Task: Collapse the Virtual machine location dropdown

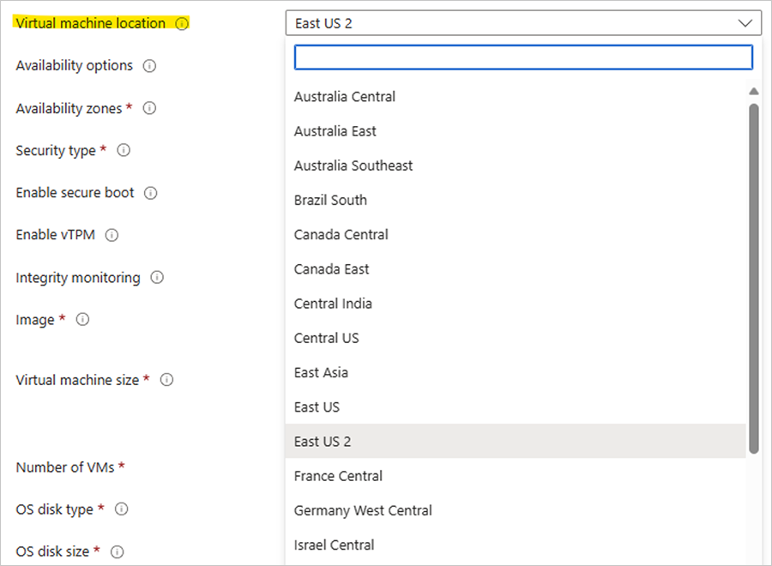Action: point(743,23)
